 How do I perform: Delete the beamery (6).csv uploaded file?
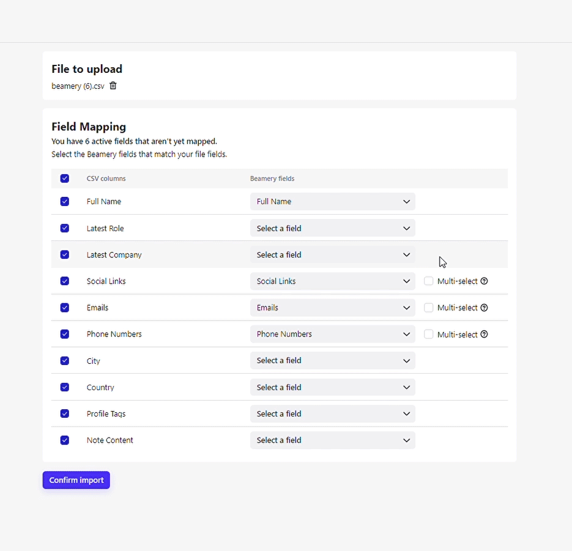point(113,86)
